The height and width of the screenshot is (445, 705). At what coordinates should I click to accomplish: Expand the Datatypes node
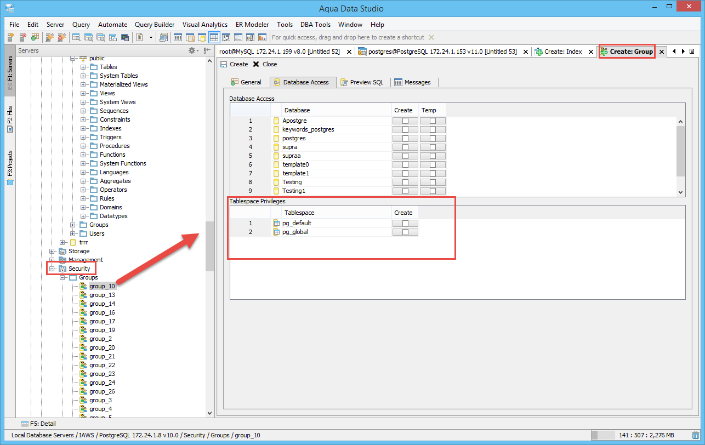pyautogui.click(x=83, y=216)
